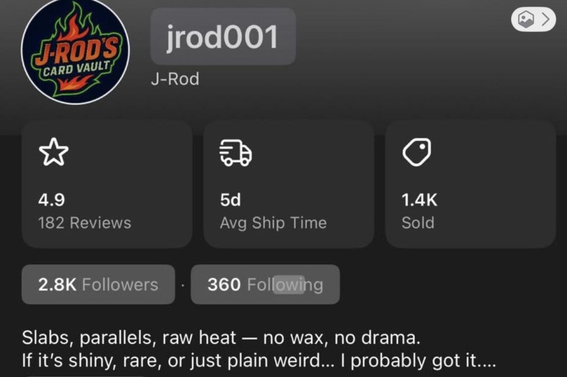Tap the 'Slabs, parallels, raw heat' bio line
The image size is (567, 377).
pyautogui.click(x=221, y=338)
